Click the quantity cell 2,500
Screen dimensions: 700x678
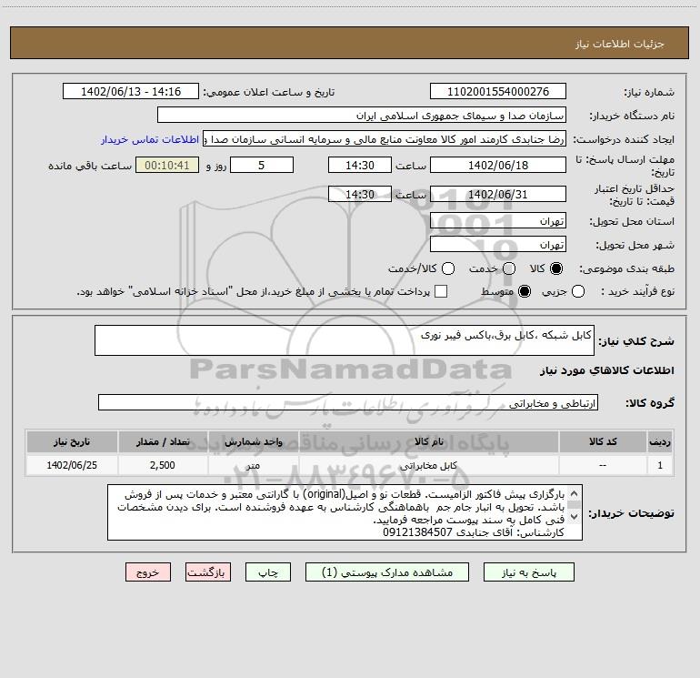(x=163, y=465)
